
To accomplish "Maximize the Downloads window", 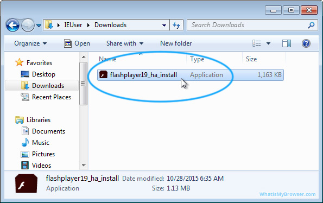I will click(291, 10).
